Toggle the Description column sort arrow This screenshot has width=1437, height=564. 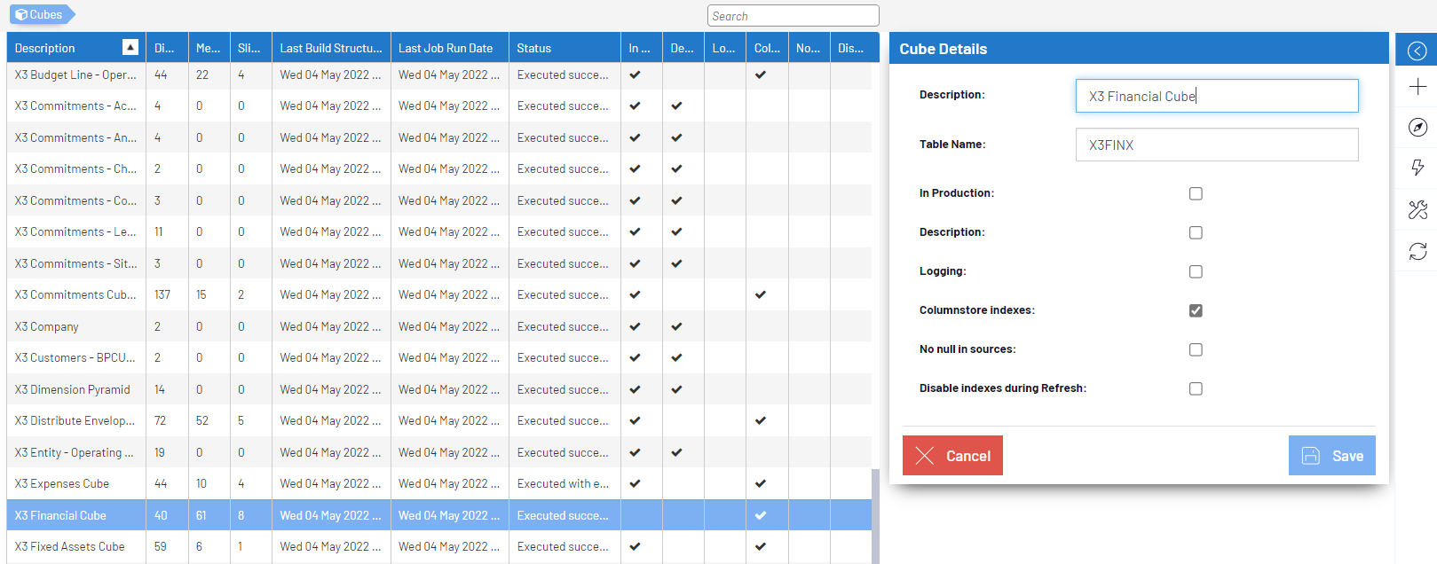point(130,48)
